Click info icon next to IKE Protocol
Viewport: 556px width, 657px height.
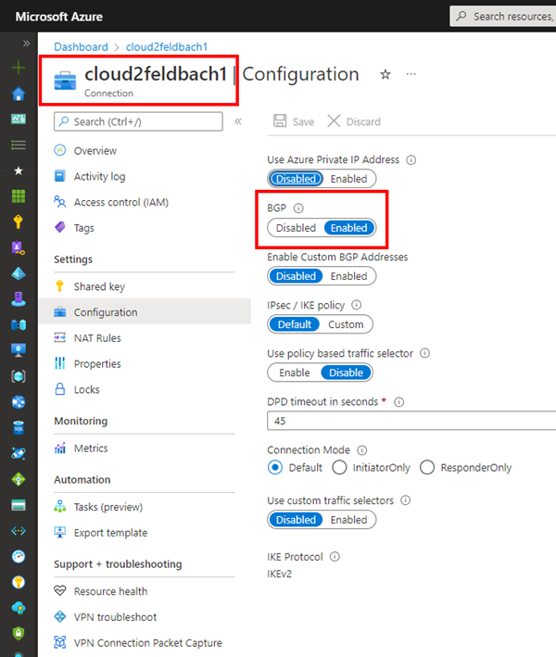click(335, 556)
